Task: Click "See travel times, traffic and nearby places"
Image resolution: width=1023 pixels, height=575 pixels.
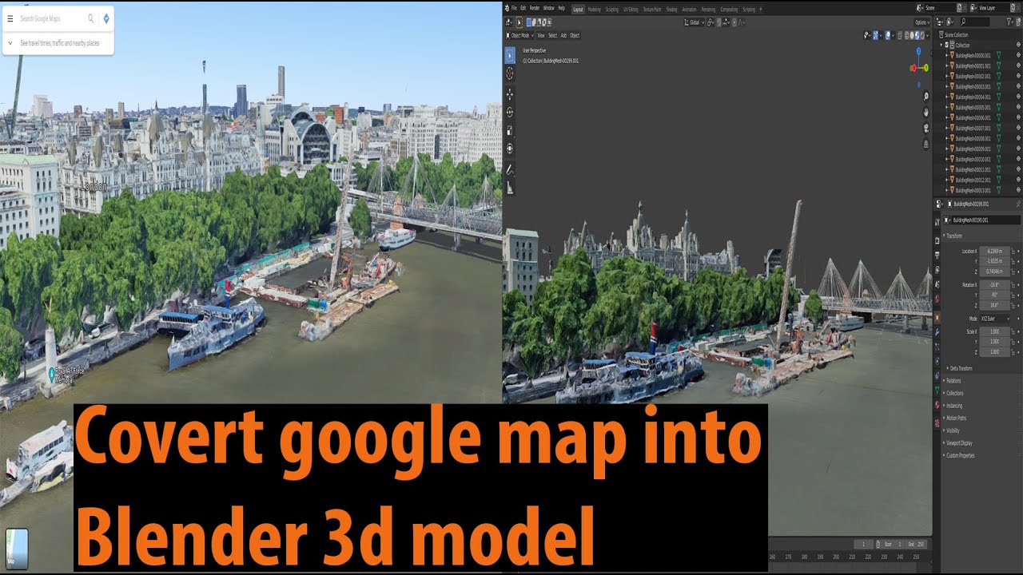Action: pos(60,43)
